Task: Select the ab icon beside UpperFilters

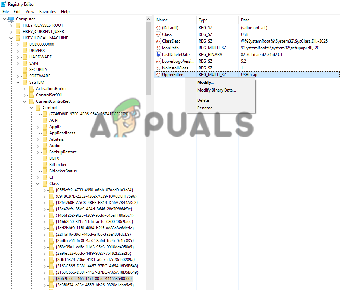Action: (159, 74)
